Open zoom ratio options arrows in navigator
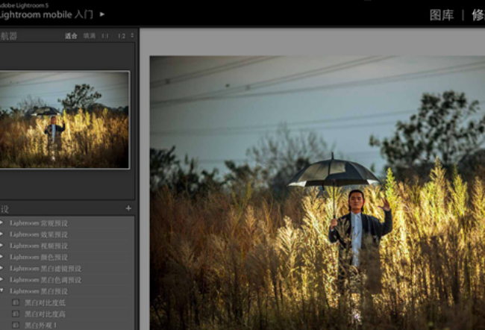The width and height of the screenshot is (485, 330). [132, 35]
